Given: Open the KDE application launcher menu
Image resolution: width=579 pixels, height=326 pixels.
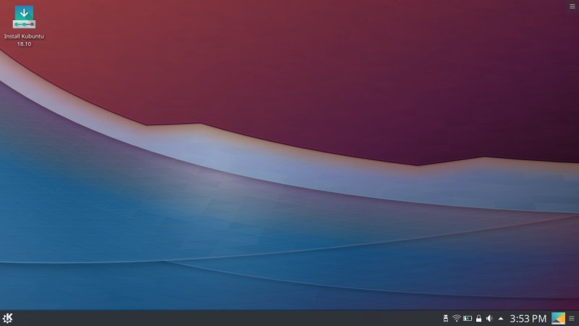Looking at the screenshot, I should pyautogui.click(x=7, y=318).
